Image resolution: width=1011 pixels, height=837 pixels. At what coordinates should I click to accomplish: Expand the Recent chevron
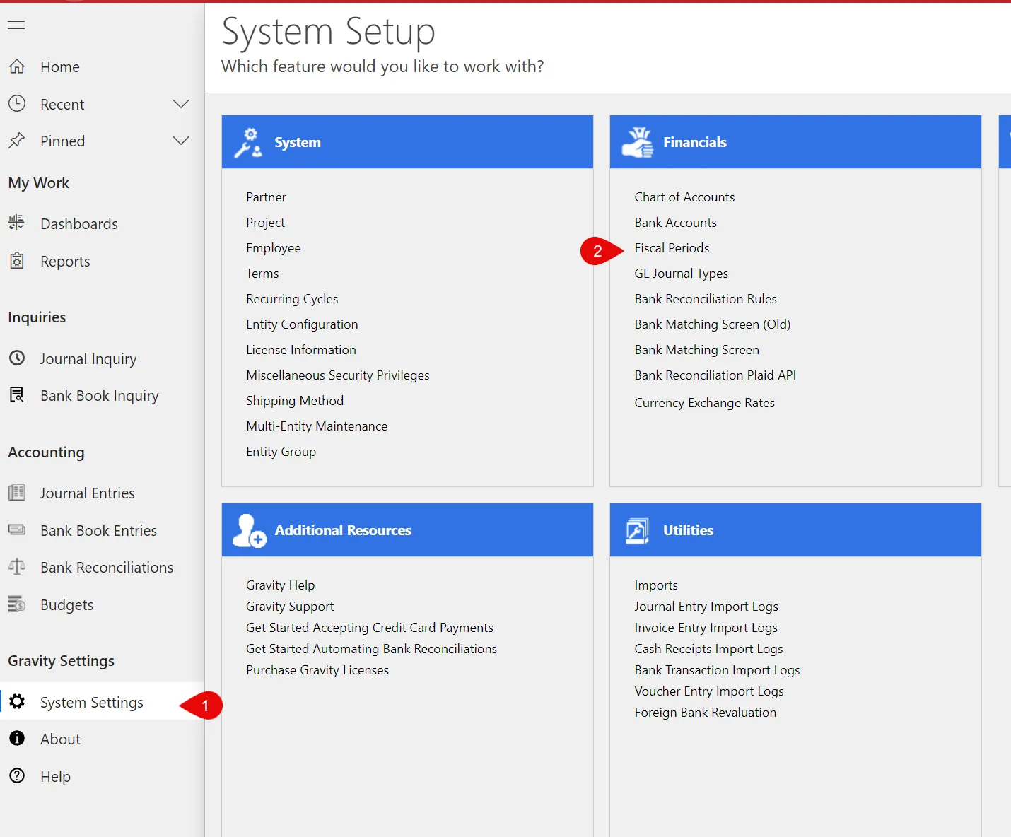point(181,104)
